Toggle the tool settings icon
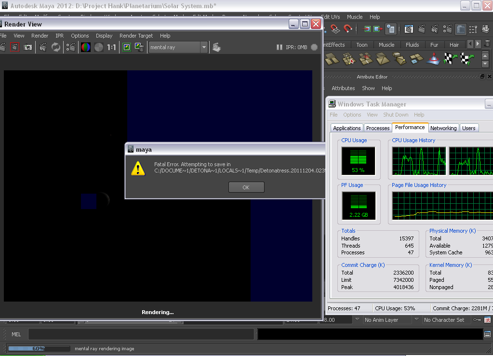The width and height of the screenshot is (493, 356). click(473, 29)
